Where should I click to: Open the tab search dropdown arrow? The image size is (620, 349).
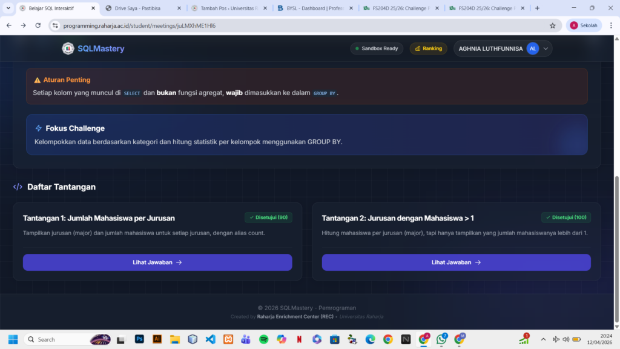tap(8, 8)
